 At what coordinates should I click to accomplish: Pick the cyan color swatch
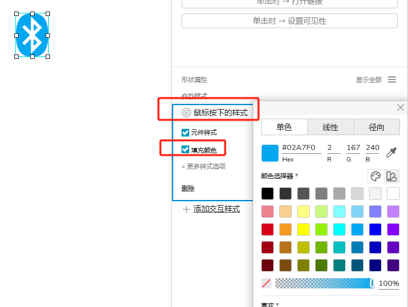339,229
